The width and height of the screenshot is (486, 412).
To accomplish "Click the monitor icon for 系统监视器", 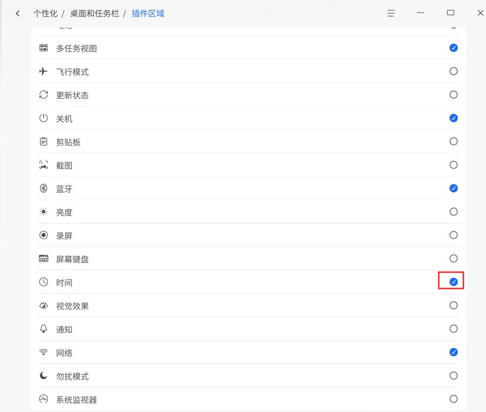I will [x=44, y=399].
